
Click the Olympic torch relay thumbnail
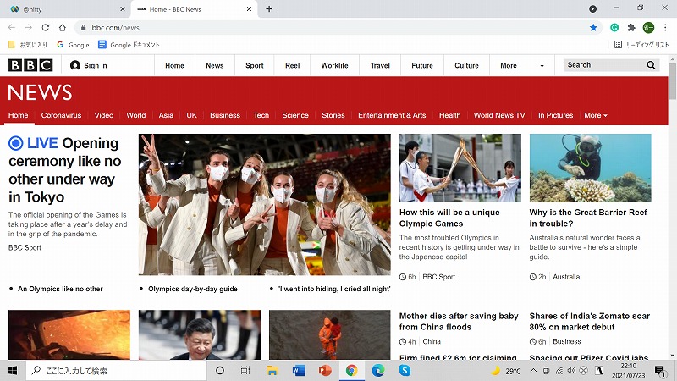click(460, 168)
